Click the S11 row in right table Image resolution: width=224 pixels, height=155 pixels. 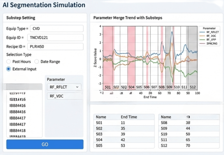click(x=189, y=140)
